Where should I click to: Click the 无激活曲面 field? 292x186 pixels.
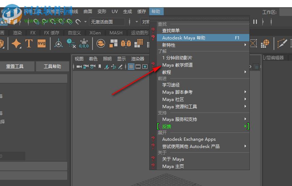tap(107, 22)
